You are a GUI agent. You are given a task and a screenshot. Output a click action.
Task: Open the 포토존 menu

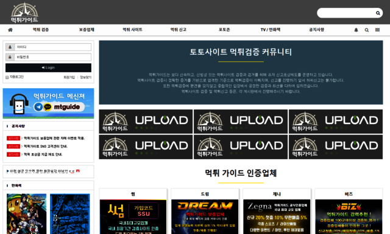pyautogui.click(x=224, y=30)
